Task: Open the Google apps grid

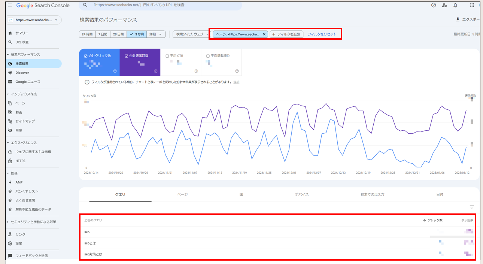Action: pyautogui.click(x=472, y=5)
